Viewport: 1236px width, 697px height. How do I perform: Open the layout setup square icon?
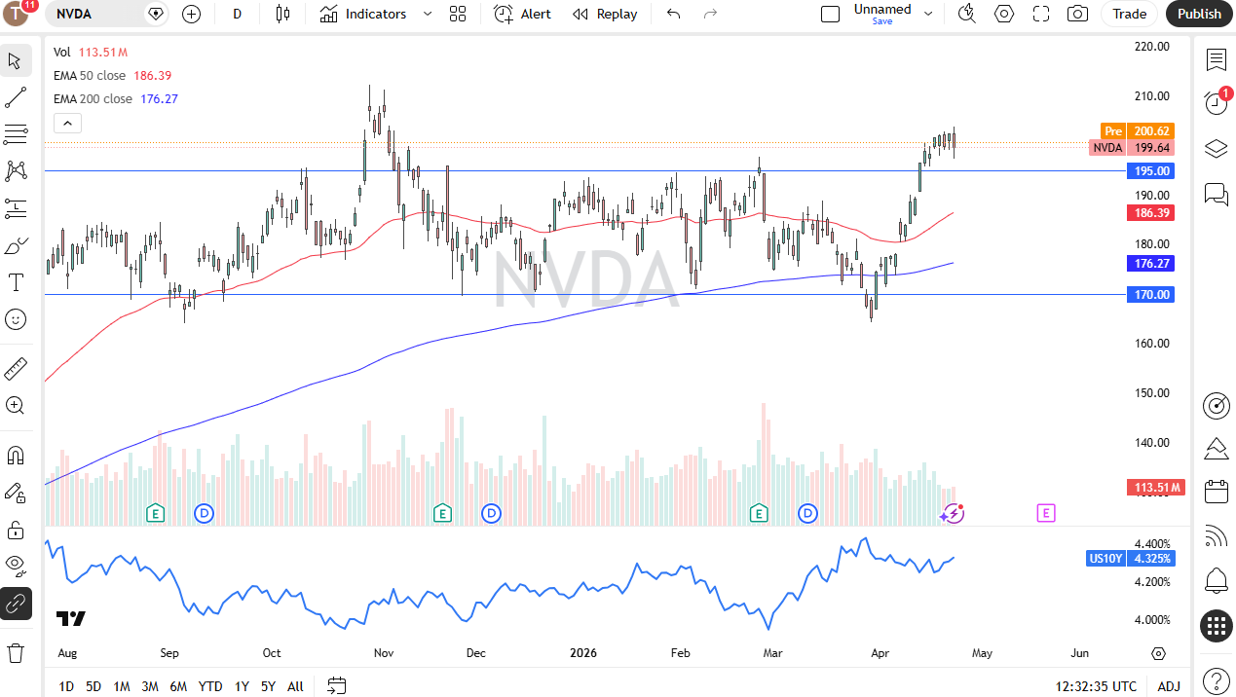(x=830, y=14)
